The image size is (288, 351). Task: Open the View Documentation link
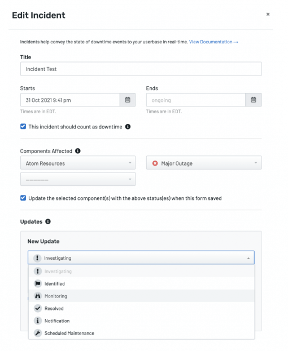click(x=213, y=42)
